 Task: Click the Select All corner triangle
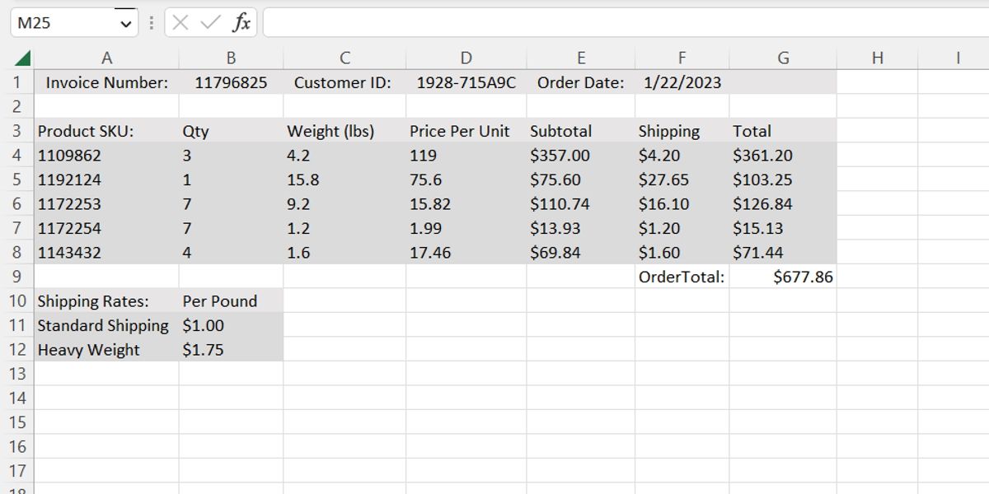coord(22,58)
